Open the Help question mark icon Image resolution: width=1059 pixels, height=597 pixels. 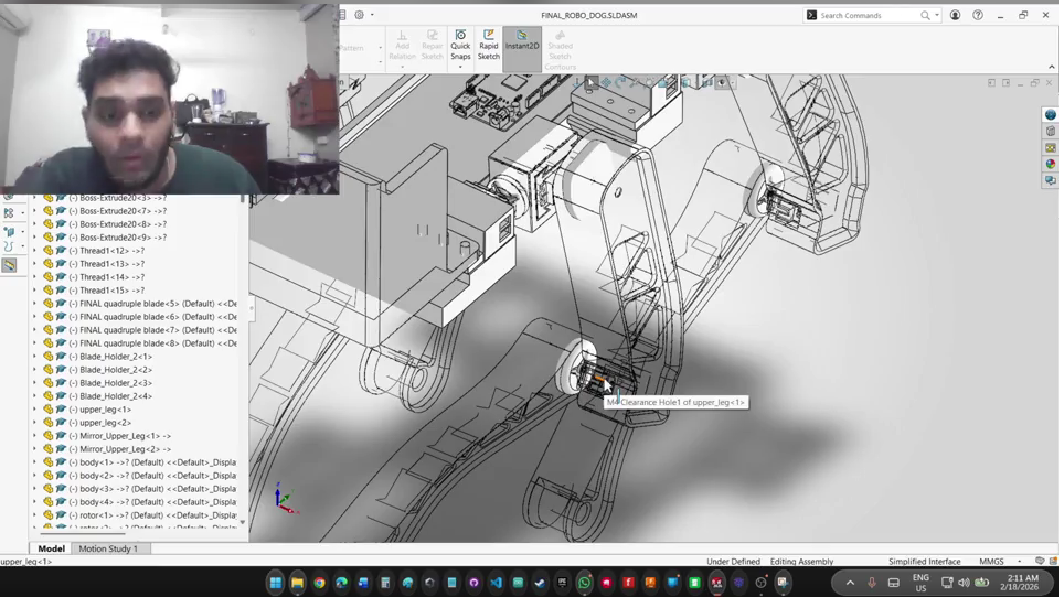pos(978,15)
